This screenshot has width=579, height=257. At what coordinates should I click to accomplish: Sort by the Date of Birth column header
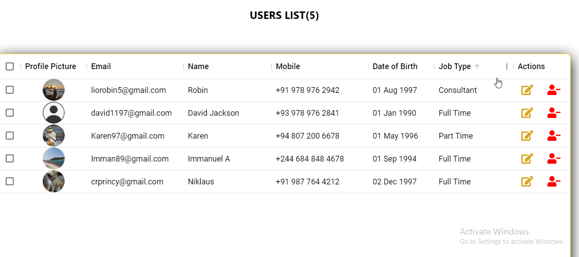pyautogui.click(x=395, y=66)
